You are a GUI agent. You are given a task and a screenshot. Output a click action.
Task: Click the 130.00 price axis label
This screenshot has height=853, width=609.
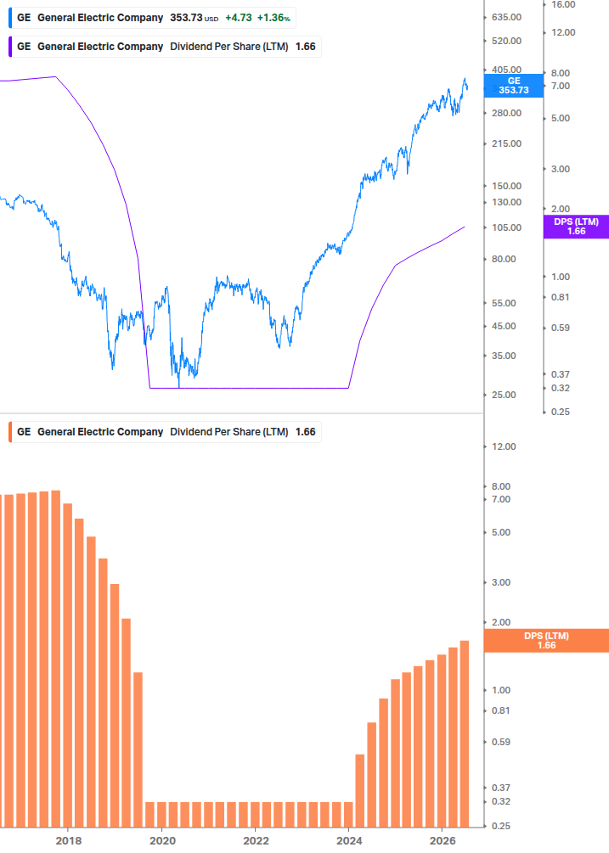tap(506, 202)
